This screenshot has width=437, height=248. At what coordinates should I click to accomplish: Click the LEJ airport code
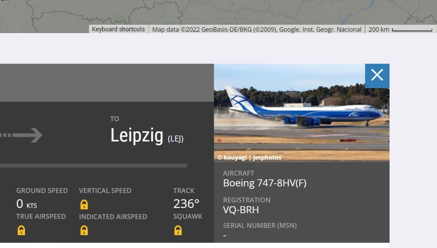(176, 139)
